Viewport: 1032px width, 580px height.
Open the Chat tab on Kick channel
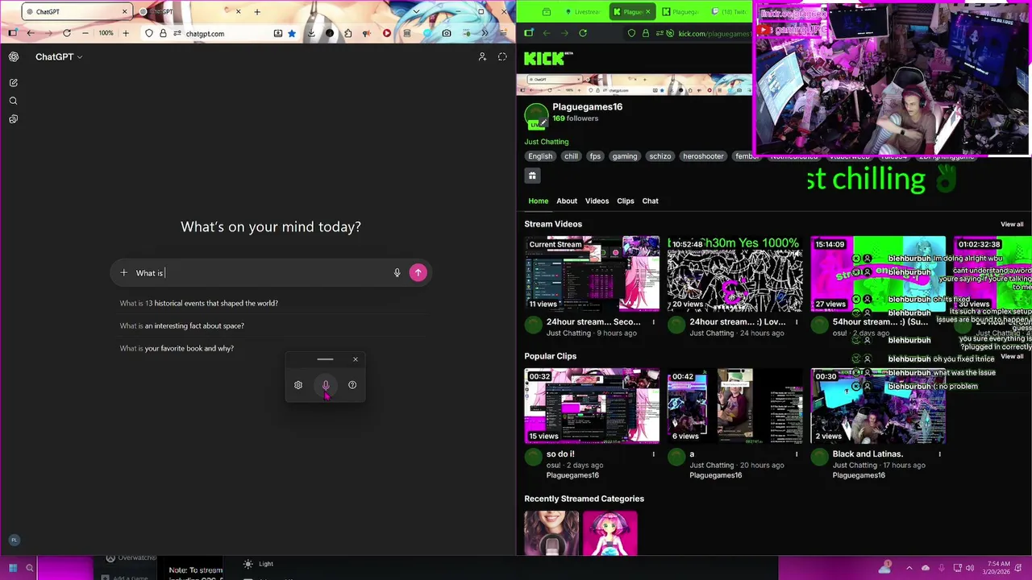(x=651, y=201)
